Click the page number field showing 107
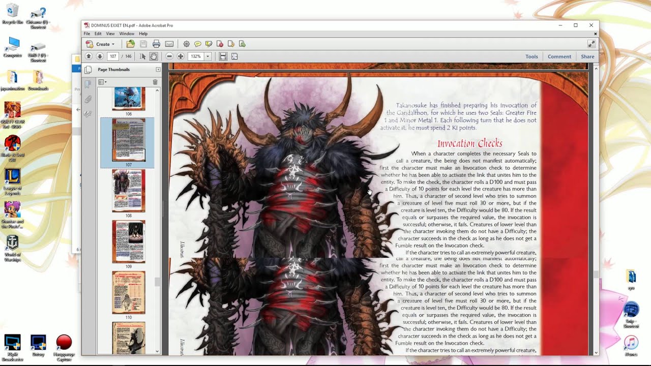The height and width of the screenshot is (366, 651). pos(113,56)
